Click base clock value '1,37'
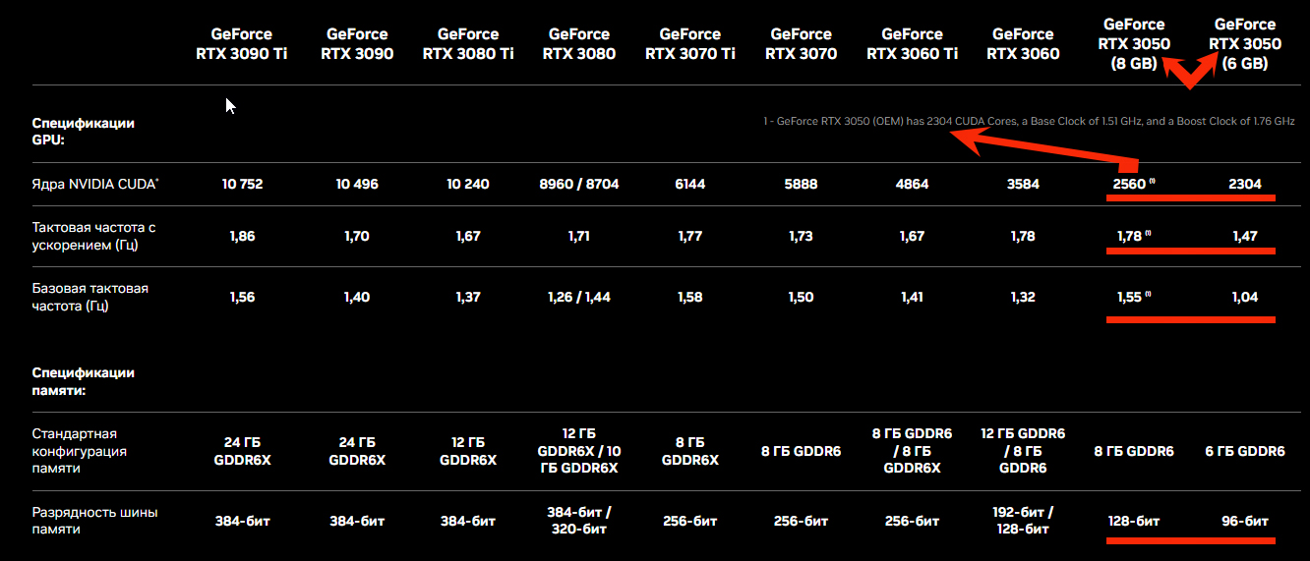The image size is (1310, 561). point(468,297)
